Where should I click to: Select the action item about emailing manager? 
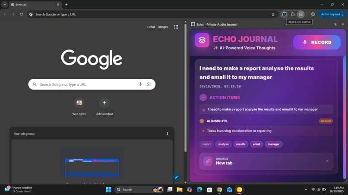tap(266, 109)
